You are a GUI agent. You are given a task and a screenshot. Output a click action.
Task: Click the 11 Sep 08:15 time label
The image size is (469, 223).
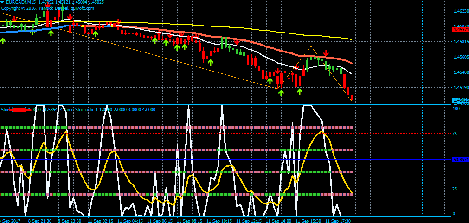190,221
